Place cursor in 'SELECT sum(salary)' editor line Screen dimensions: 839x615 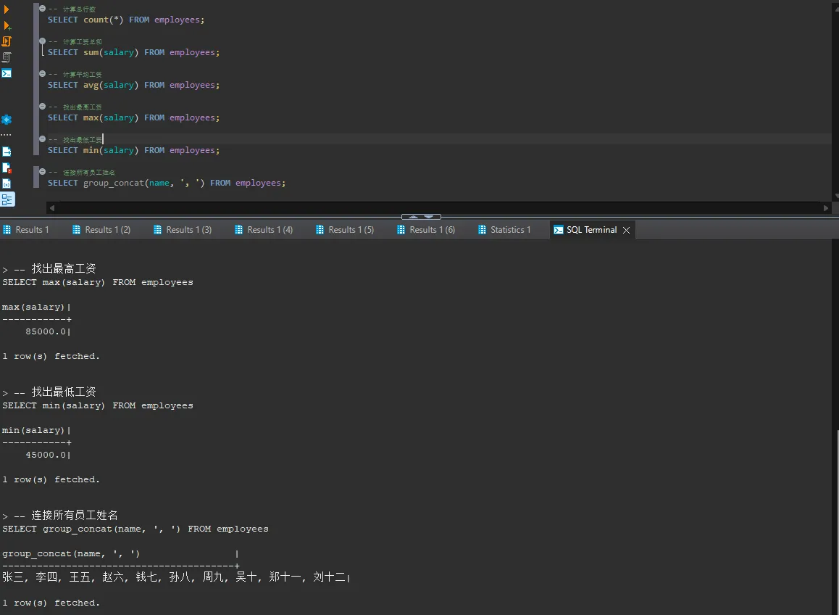[133, 52]
